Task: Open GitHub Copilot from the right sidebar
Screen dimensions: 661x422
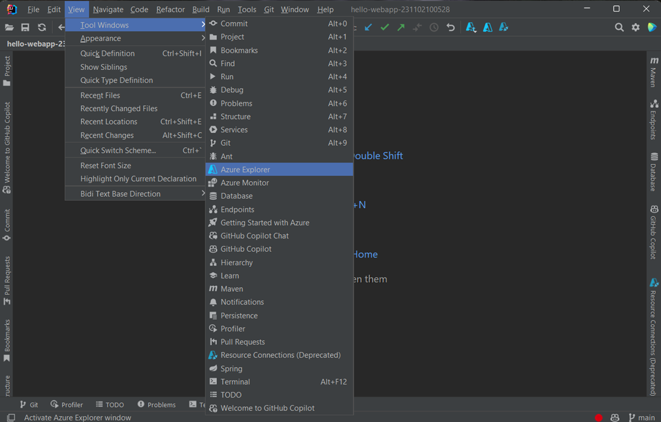Action: 654,226
